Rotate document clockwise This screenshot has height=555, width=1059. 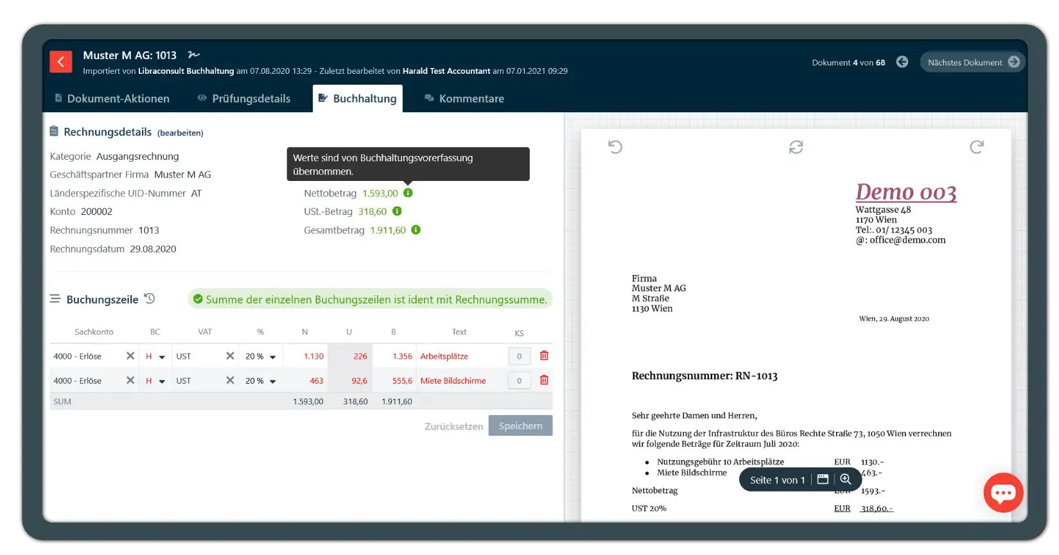coord(977,147)
